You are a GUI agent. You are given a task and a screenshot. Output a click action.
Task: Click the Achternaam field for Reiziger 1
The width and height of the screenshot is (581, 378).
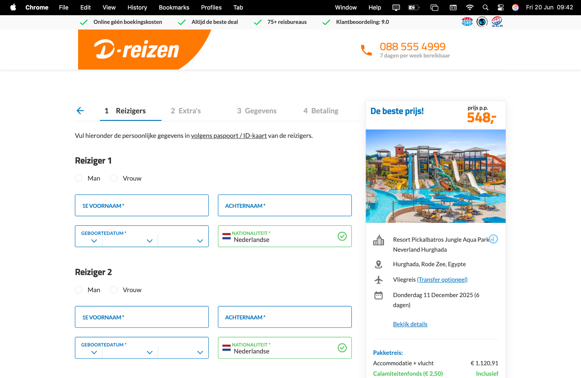pos(284,205)
